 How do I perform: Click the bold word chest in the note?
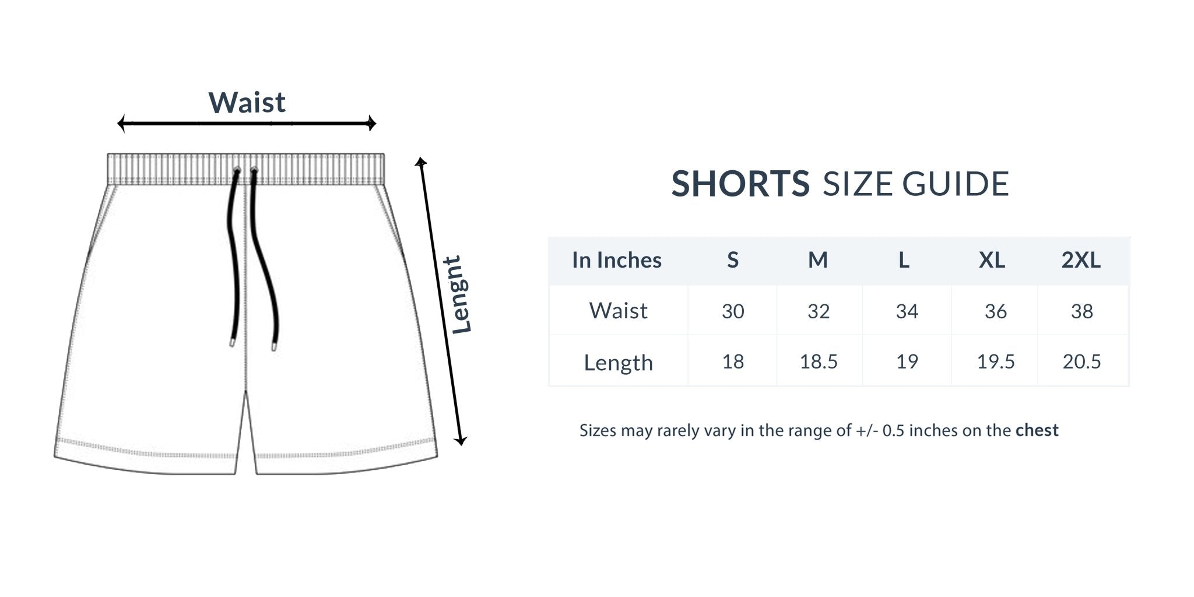(x=1037, y=430)
